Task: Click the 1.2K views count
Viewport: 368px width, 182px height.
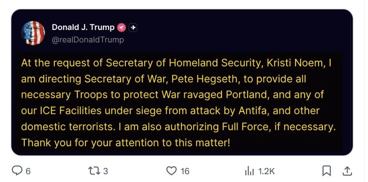Action: pos(267,171)
